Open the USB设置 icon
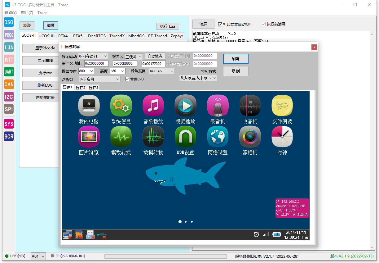Viewport: 379px width, 263px height. [x=186, y=137]
